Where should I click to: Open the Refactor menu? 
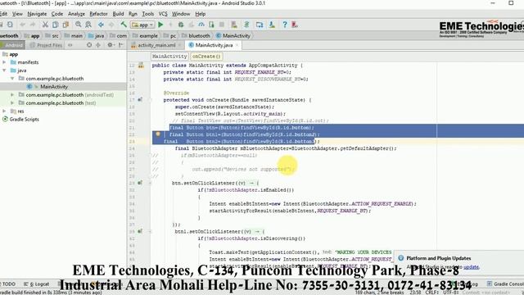(x=98, y=14)
